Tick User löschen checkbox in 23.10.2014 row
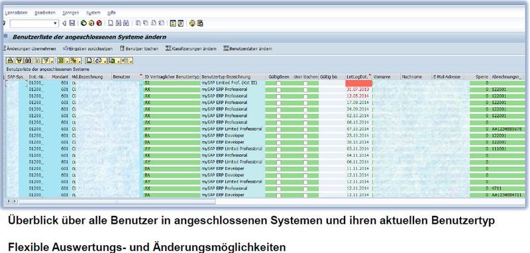 pos(305,136)
